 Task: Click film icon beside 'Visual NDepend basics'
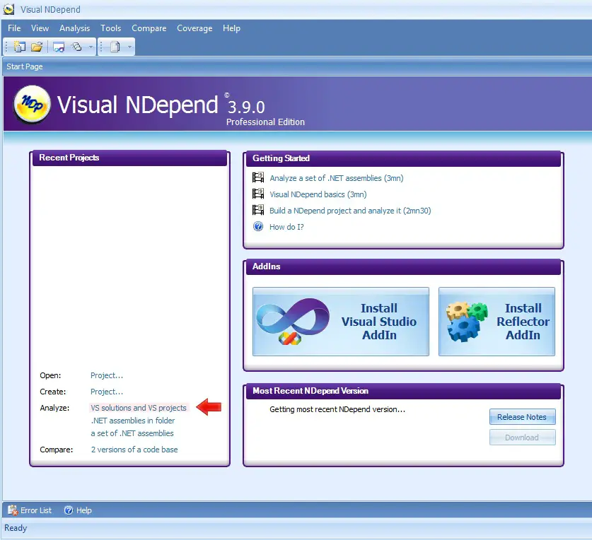pos(258,194)
